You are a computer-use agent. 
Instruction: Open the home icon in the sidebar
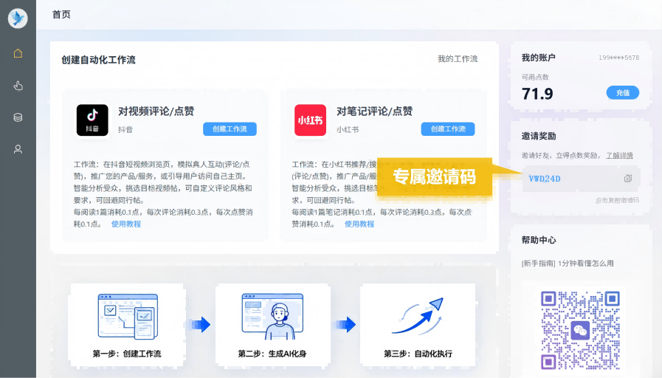[x=18, y=53]
